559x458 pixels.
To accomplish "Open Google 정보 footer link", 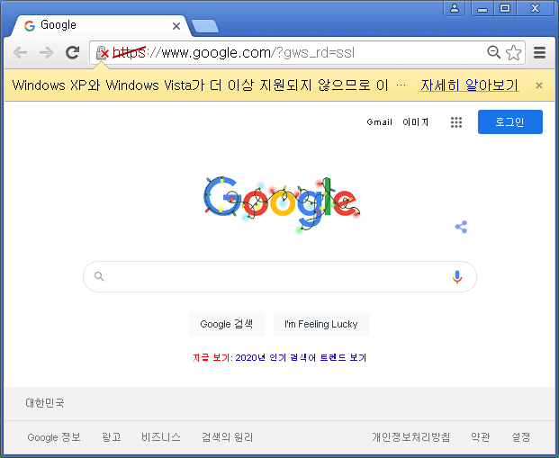I will [54, 437].
